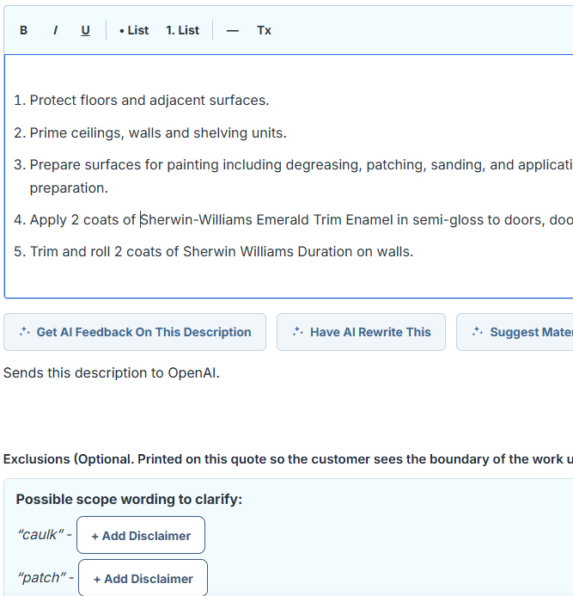Viewport: 573px width, 596px height.
Task: Click the "Sends this description to OpenAI." note
Action: [112, 373]
